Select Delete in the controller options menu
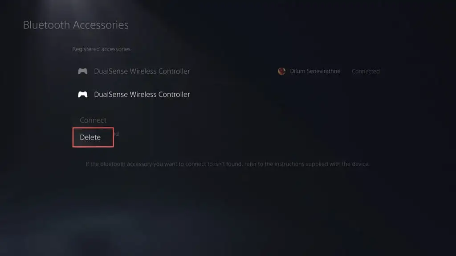 click(93, 137)
